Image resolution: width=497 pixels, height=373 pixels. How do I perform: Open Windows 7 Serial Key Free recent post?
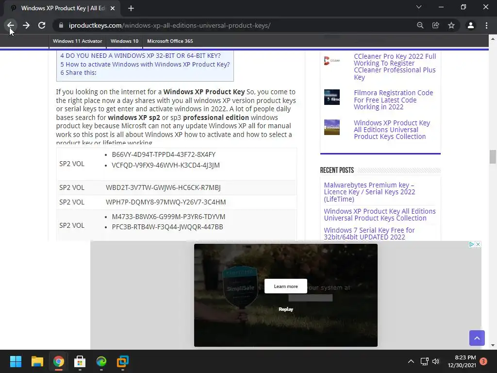[x=369, y=234]
